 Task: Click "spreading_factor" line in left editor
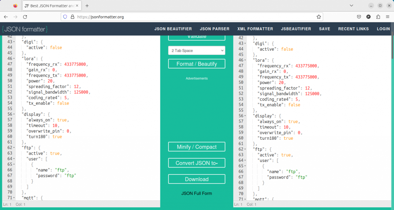53,86
